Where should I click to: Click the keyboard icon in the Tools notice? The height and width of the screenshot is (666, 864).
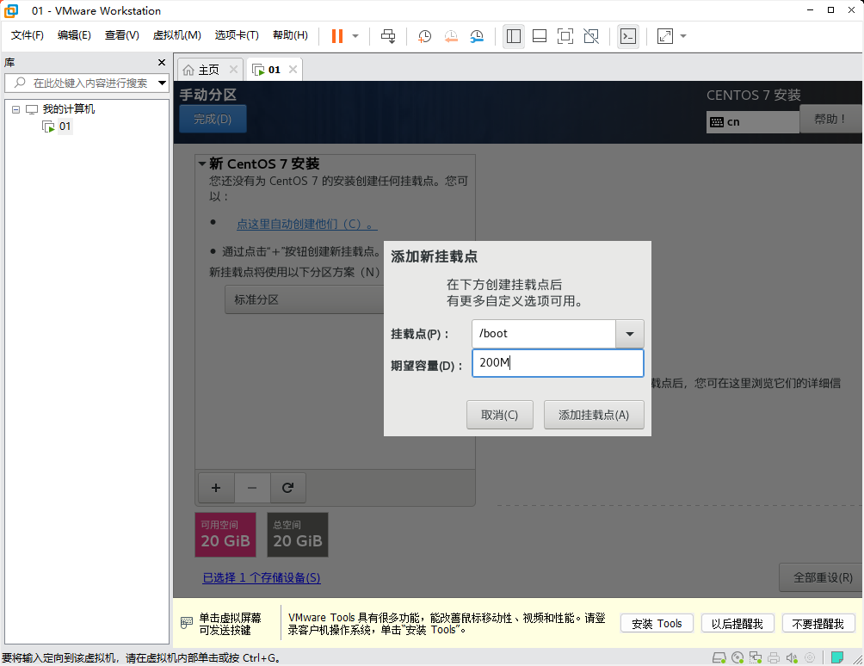(x=186, y=623)
